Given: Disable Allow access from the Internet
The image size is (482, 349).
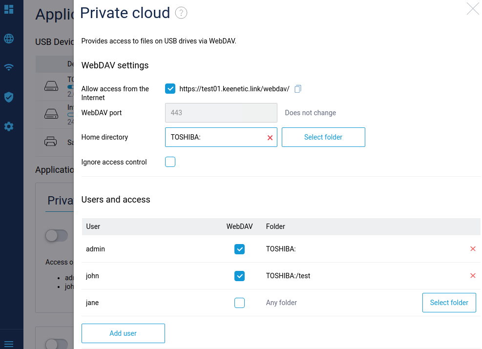Looking at the screenshot, I should pos(170,89).
